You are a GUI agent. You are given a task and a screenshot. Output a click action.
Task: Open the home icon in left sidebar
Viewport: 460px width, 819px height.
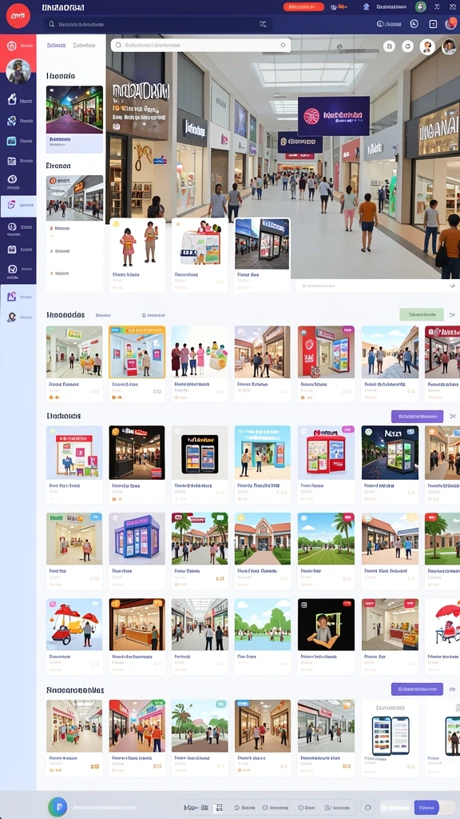pyautogui.click(x=12, y=100)
